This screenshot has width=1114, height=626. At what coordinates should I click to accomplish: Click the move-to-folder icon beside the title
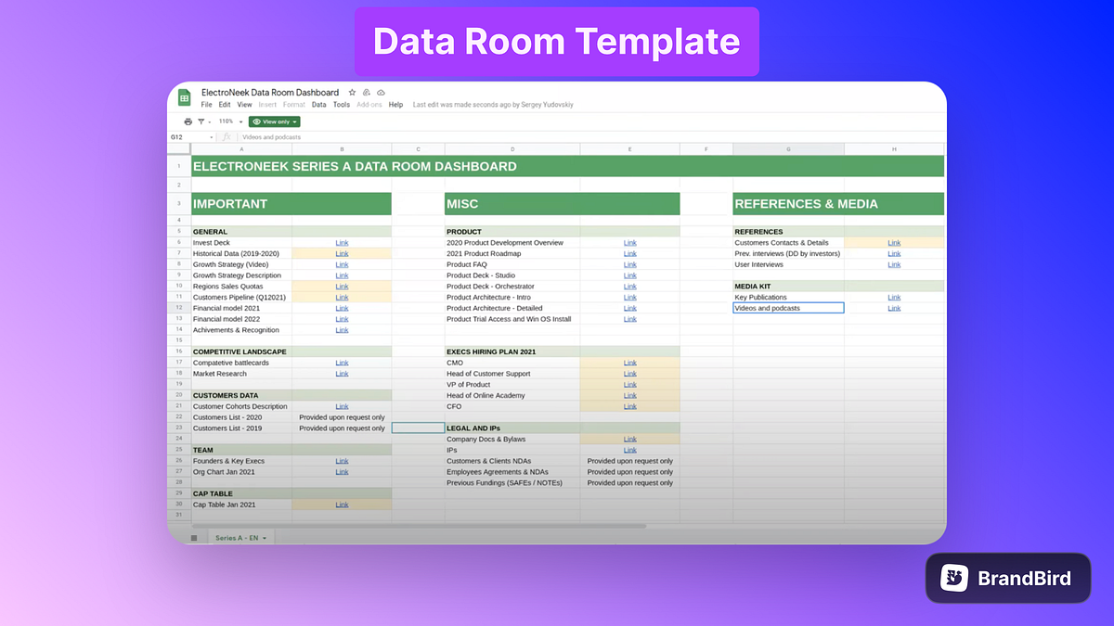coord(366,93)
